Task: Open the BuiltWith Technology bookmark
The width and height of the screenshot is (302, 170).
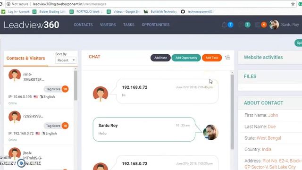Action: click(x=160, y=11)
